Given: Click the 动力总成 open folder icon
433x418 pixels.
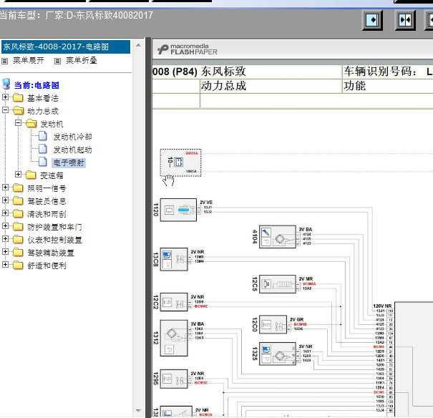Looking at the screenshot, I should (18, 110).
